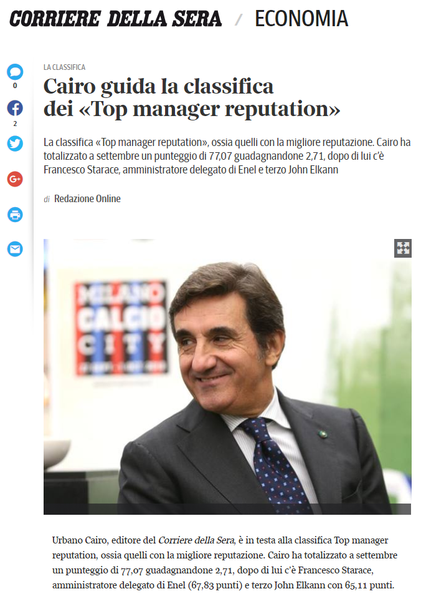Open the ECONOMIA section
The image size is (421, 599).
click(x=301, y=19)
